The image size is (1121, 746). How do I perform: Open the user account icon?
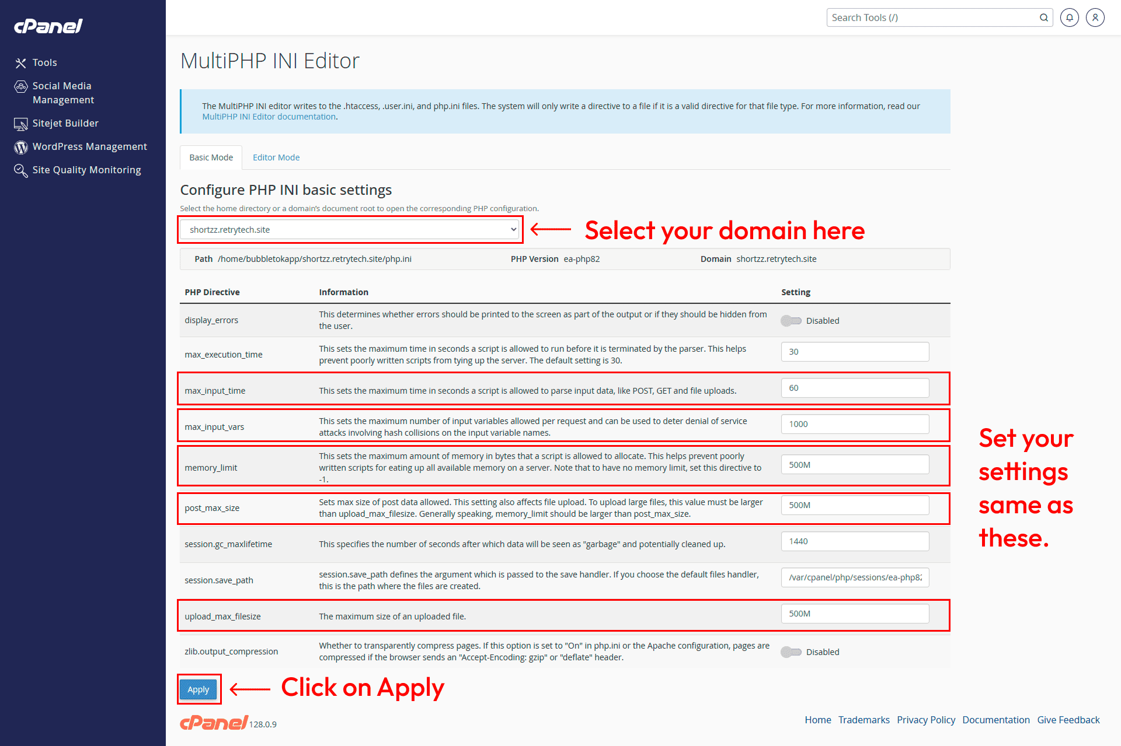coord(1095,17)
